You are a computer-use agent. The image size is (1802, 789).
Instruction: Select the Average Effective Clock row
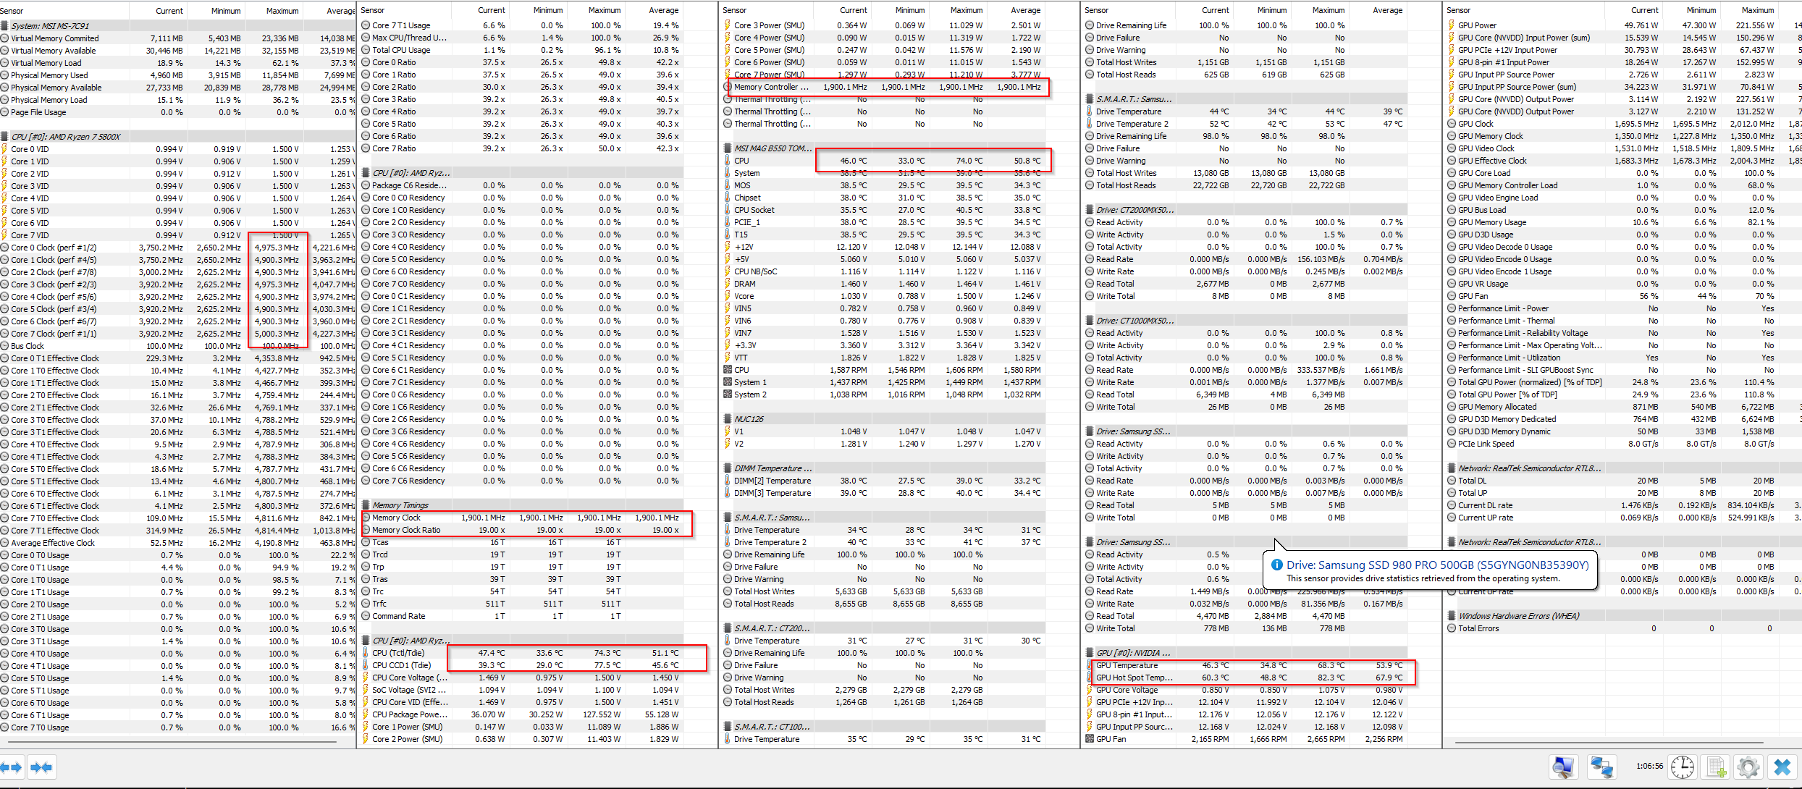click(53, 543)
